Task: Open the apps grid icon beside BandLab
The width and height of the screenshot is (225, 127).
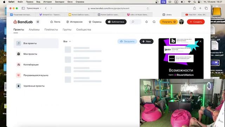Action: (38, 22)
